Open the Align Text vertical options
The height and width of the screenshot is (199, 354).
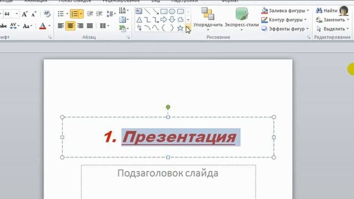[124, 20]
